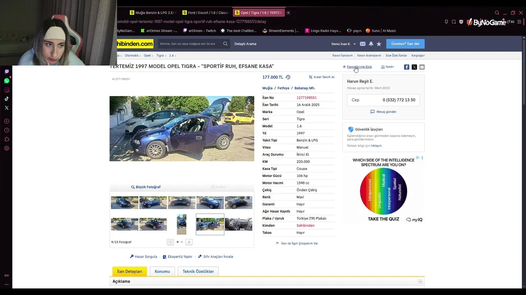This screenshot has height=295, width=526.
Task: Open Favori İlanlarım link
Action: (342, 55)
